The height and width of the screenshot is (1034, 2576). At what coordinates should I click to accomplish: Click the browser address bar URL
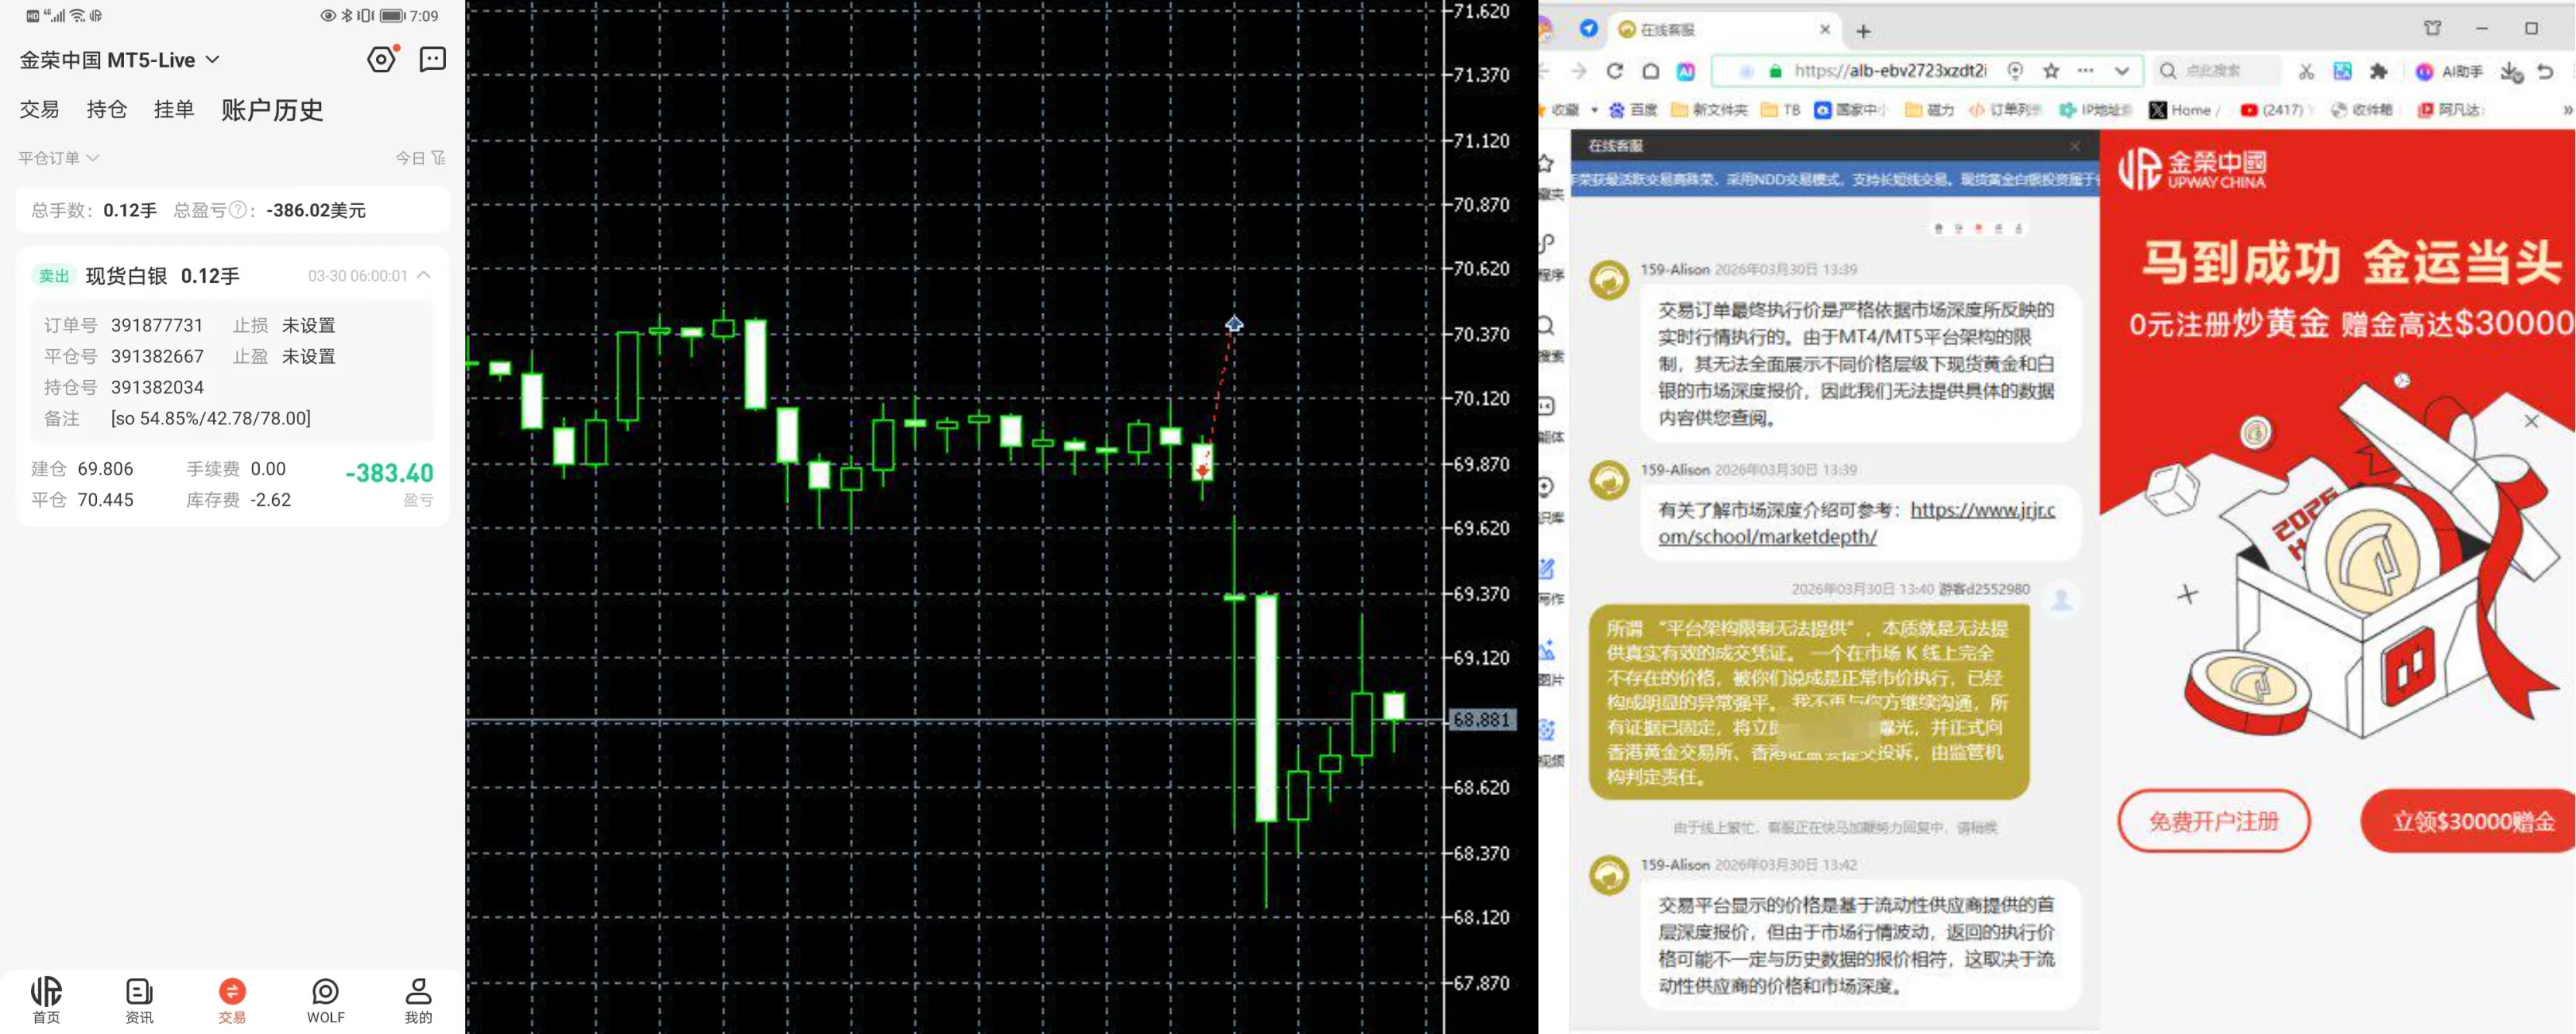coord(1889,71)
